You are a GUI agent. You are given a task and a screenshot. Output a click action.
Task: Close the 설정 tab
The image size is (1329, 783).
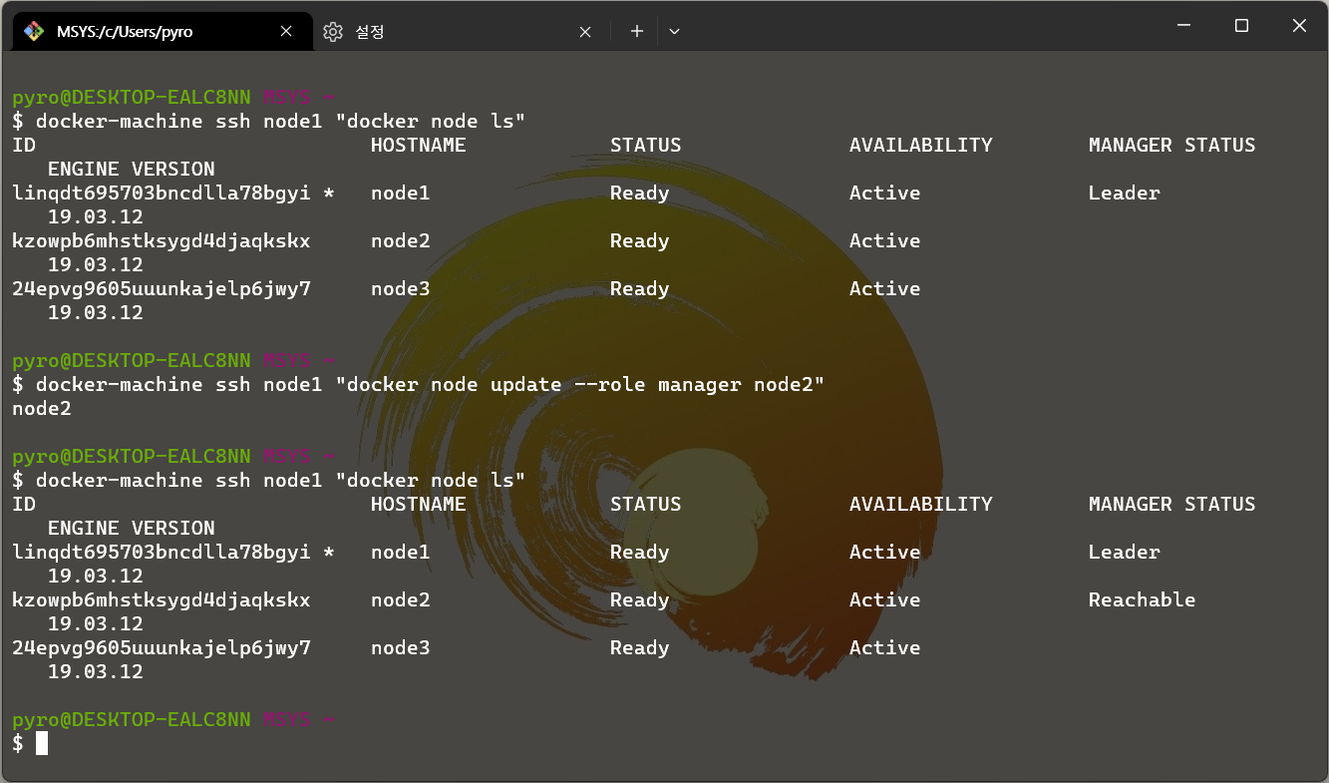point(585,31)
